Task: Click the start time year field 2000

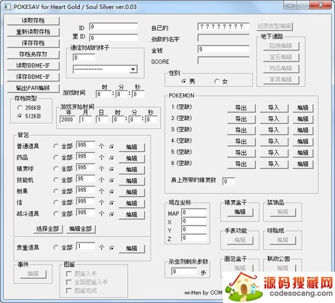Action: coord(68,119)
